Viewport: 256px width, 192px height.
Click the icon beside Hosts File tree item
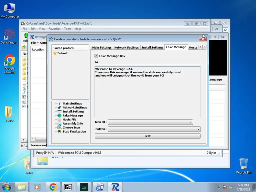coord(59,119)
